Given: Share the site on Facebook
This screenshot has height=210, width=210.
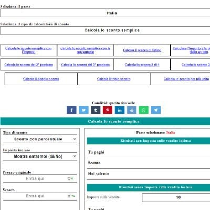Looking at the screenshot, I should (71, 110).
